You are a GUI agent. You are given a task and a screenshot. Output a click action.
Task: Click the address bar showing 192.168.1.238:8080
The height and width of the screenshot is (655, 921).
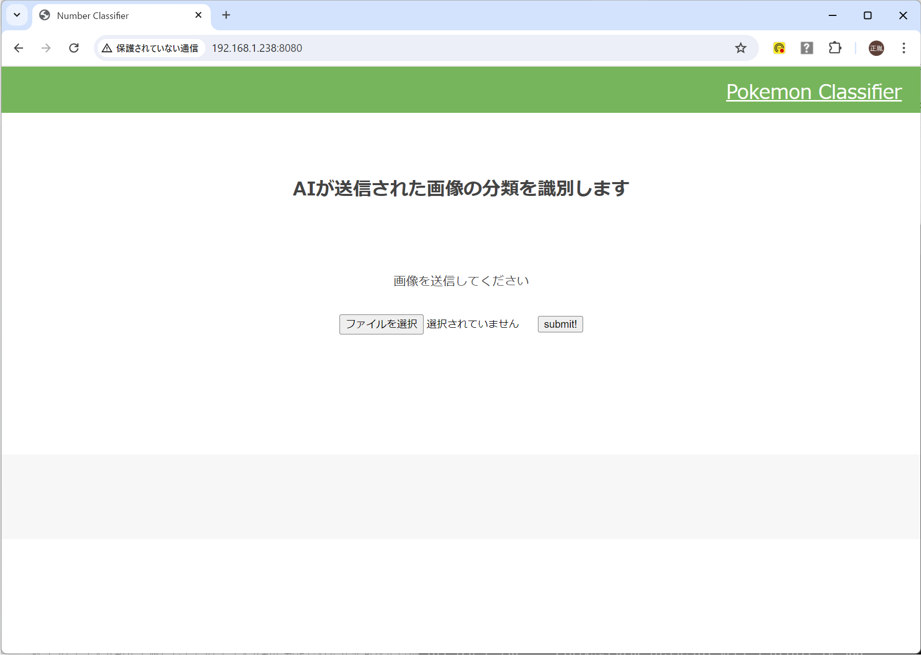[359, 48]
